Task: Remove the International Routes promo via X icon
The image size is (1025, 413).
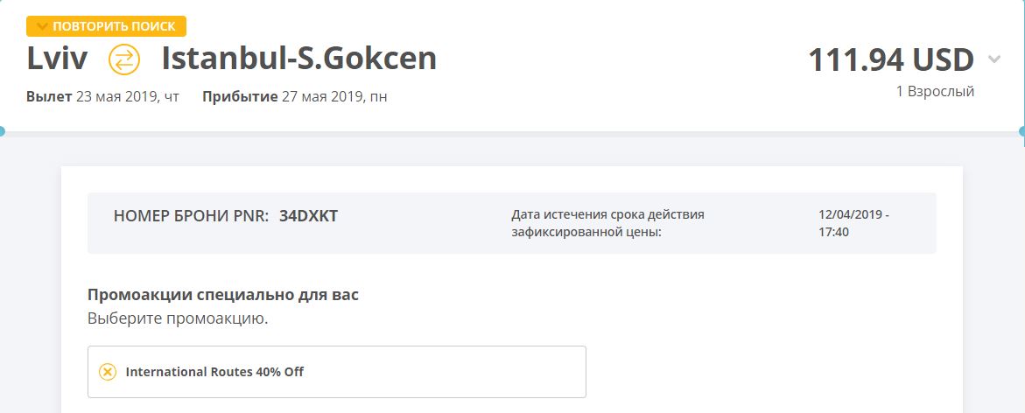Action: (x=107, y=372)
